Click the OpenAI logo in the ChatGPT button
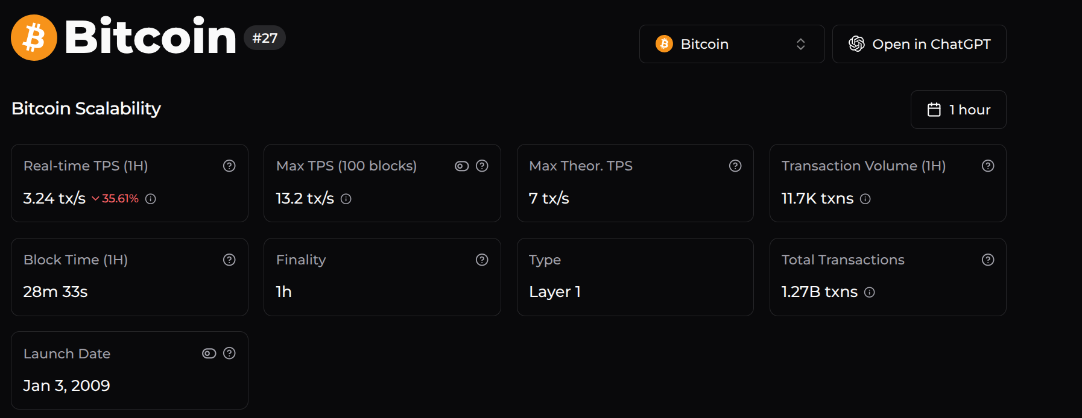1082x418 pixels. point(856,43)
